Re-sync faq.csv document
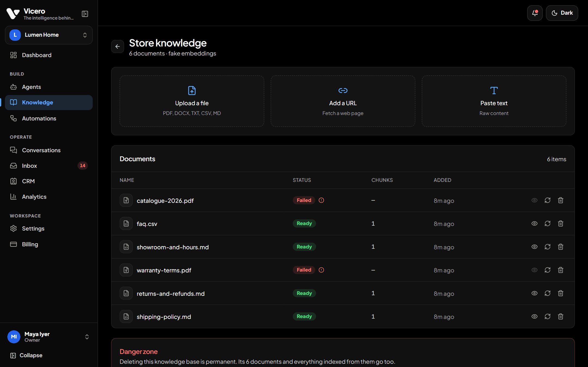Viewport: 588px width, 367px height. [547, 223]
